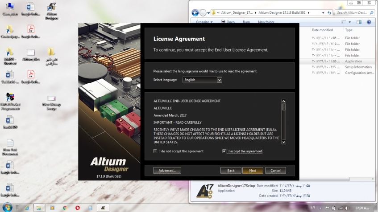Viewport: 378px width, 212px height.
Task: Select the Yaddasht Word document icon
Action: (10, 77)
